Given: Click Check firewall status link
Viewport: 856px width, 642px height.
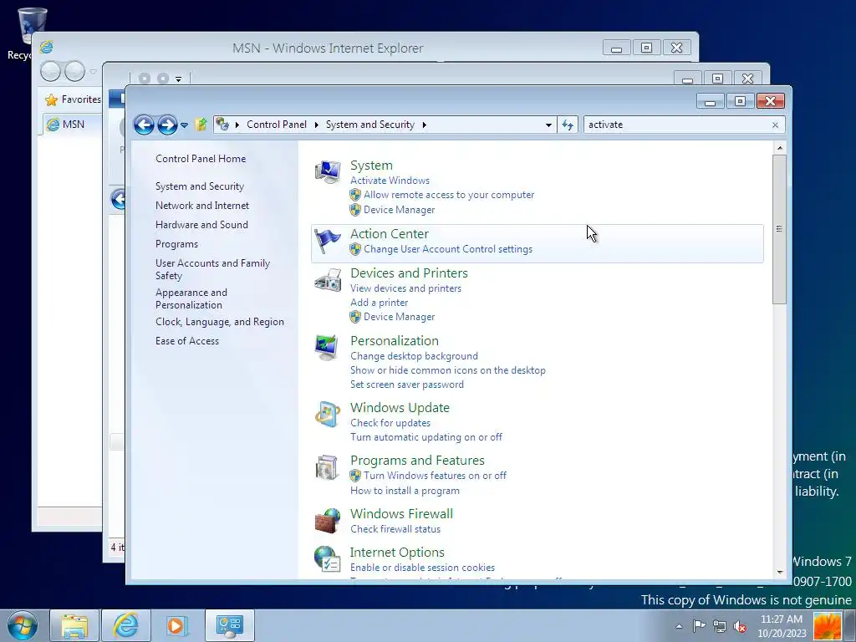Looking at the screenshot, I should click(395, 529).
